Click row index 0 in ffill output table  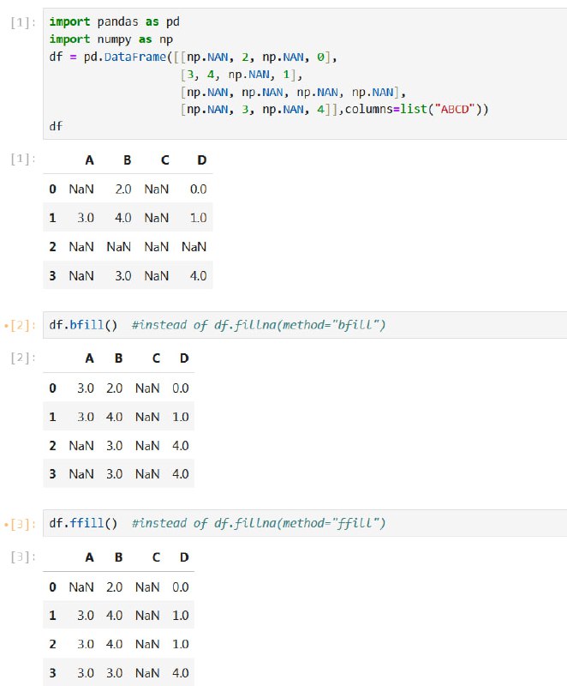coord(52,587)
